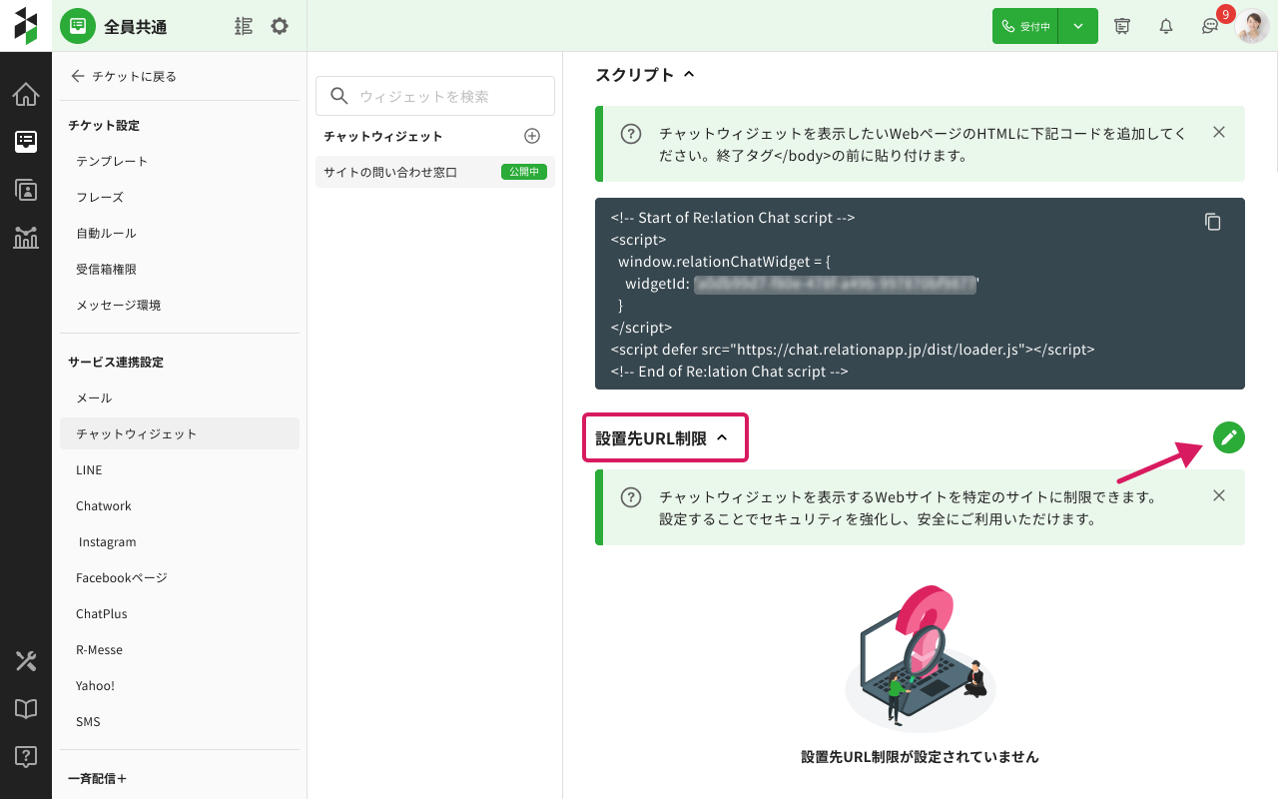1278x799 pixels.
Task: Dismiss the script instructions info banner
Action: [x=1218, y=132]
